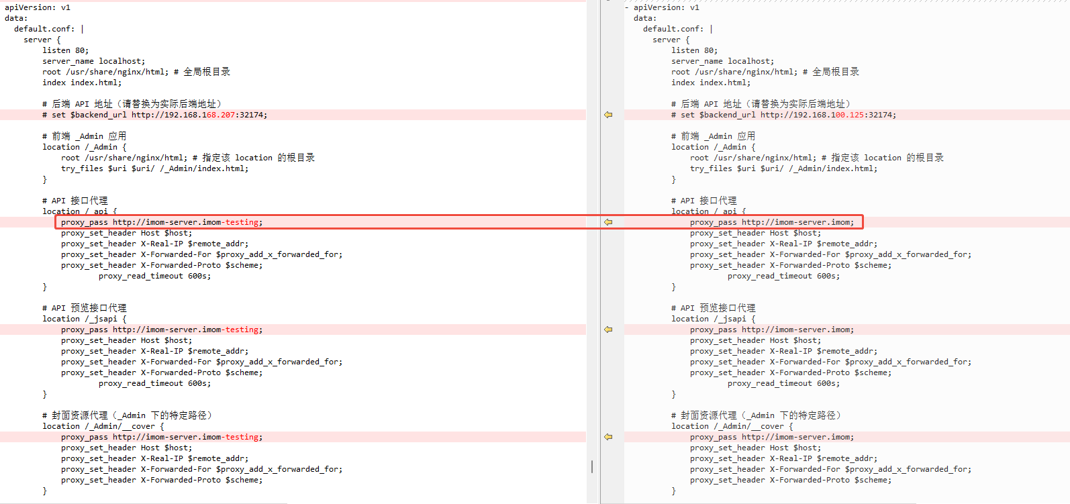Click 'server_name localhost;' in the right pane

[x=723, y=61]
